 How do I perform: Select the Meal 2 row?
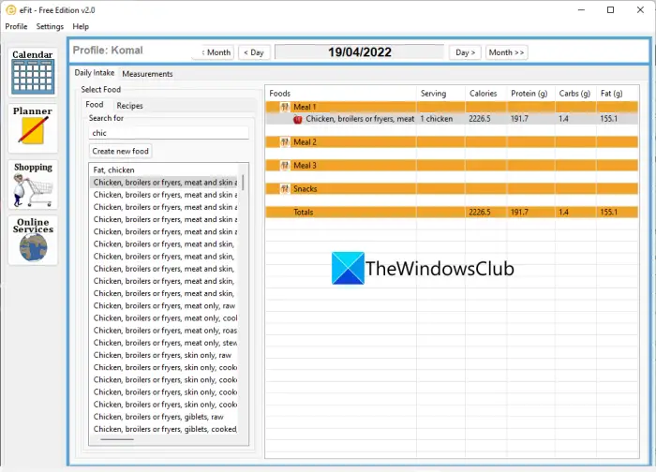pos(452,142)
